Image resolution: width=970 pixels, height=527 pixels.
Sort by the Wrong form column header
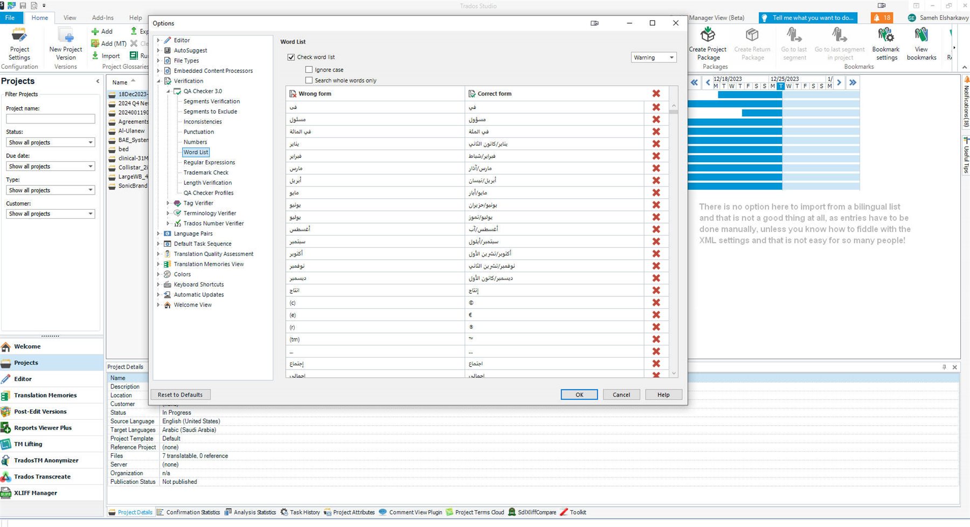(375, 94)
